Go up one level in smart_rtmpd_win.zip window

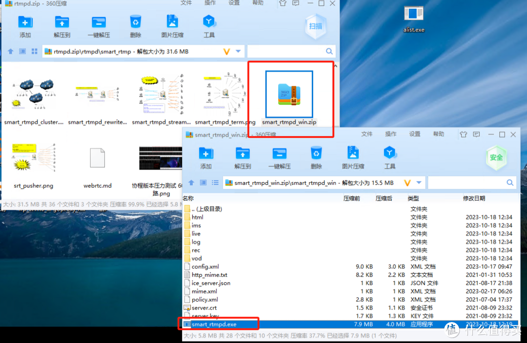tap(191, 182)
